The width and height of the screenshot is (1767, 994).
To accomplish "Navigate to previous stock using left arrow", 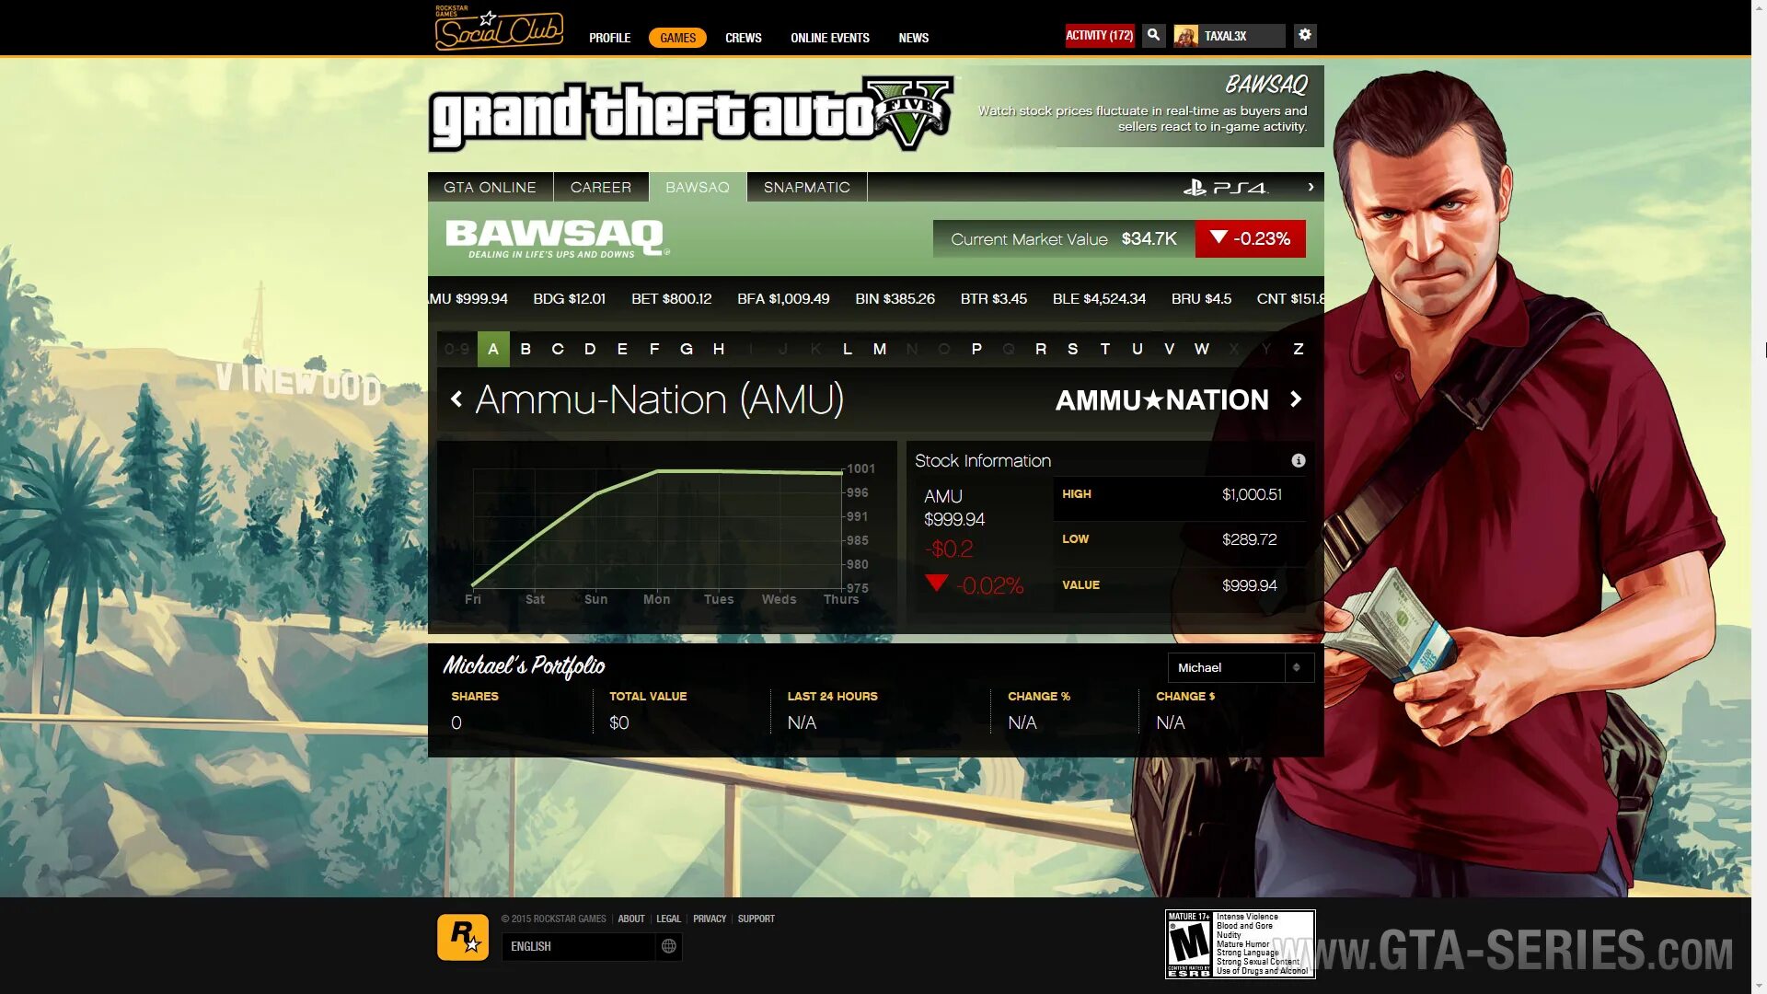I will click(456, 399).
